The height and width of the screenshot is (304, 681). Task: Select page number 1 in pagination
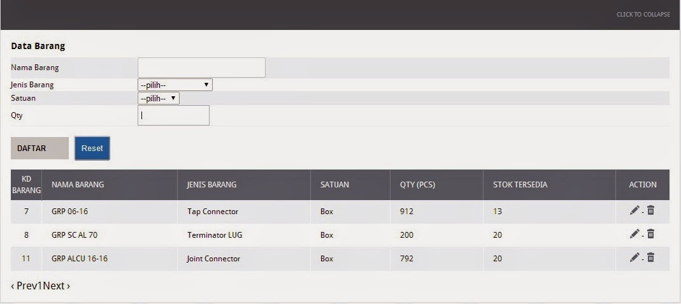(39, 286)
